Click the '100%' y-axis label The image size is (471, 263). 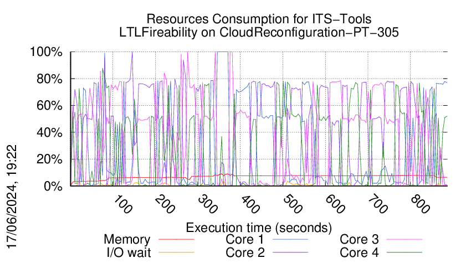pos(46,52)
